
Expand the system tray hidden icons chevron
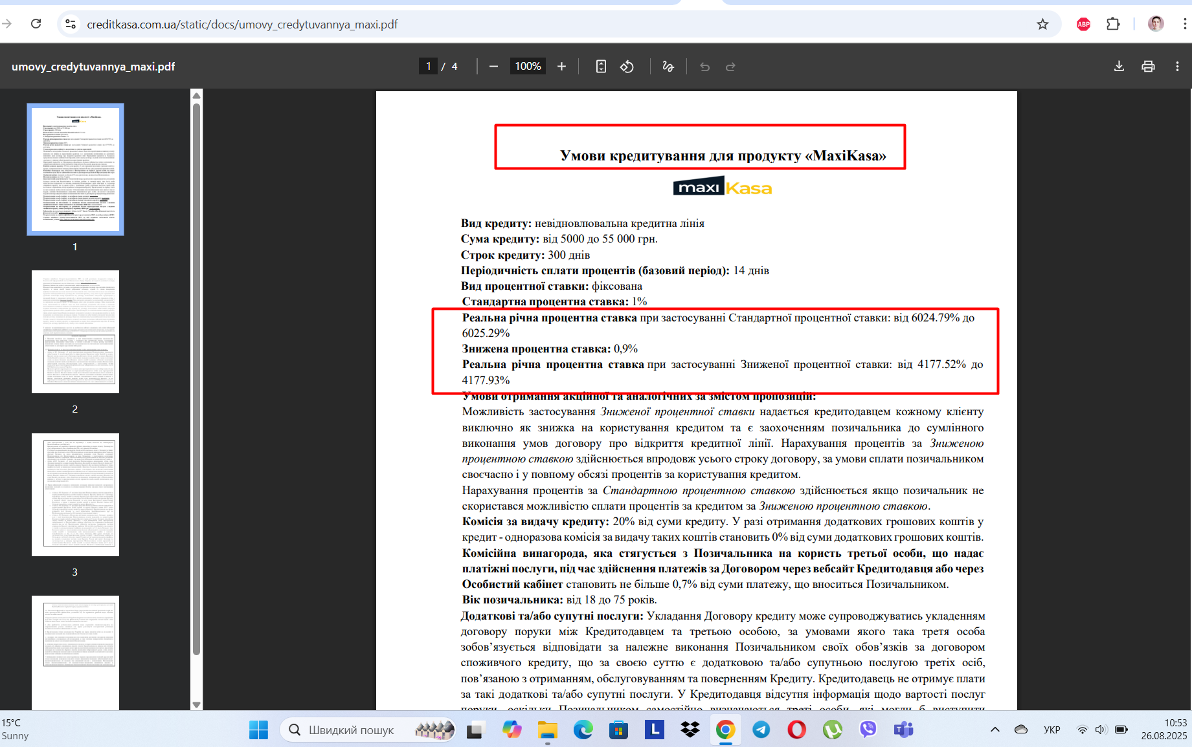pyautogui.click(x=995, y=730)
